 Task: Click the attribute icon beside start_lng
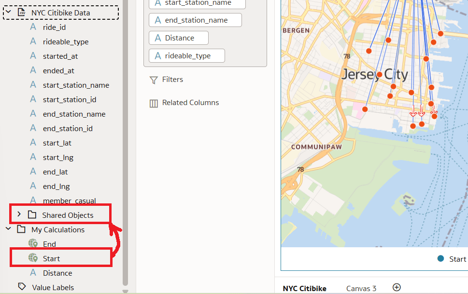coord(33,157)
